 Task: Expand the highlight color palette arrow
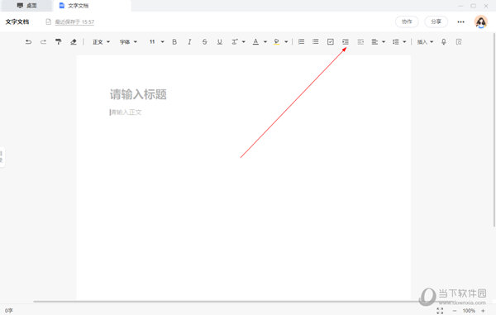pyautogui.click(x=286, y=41)
